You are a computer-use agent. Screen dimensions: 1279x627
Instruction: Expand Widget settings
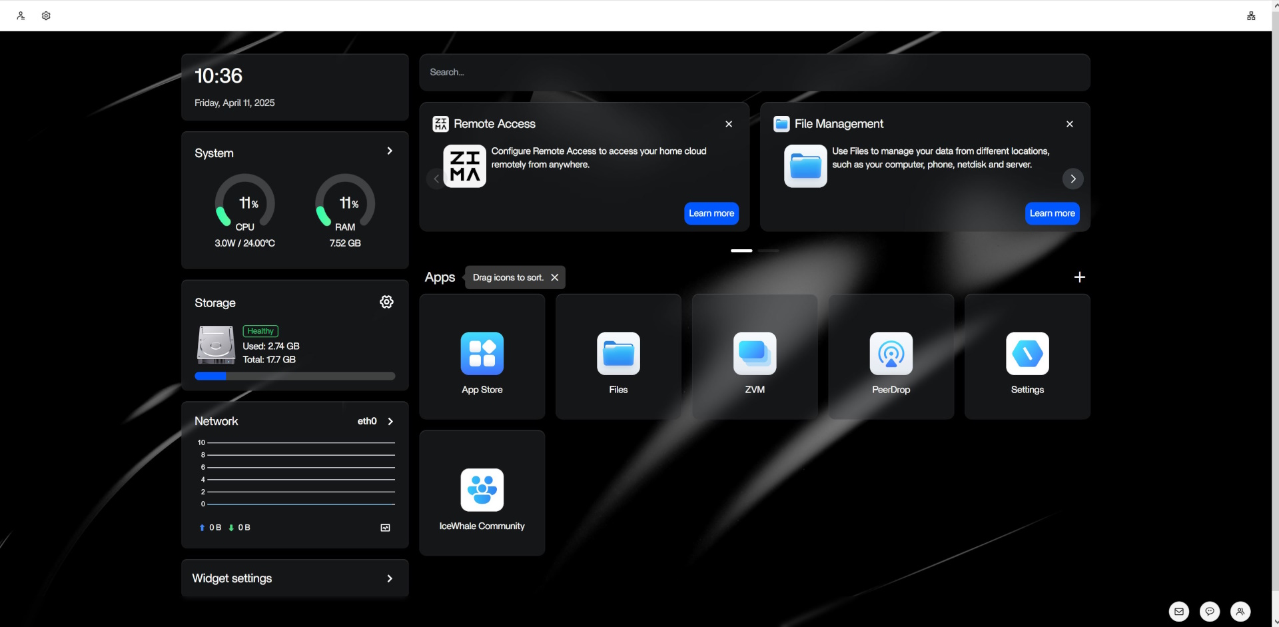pos(390,578)
